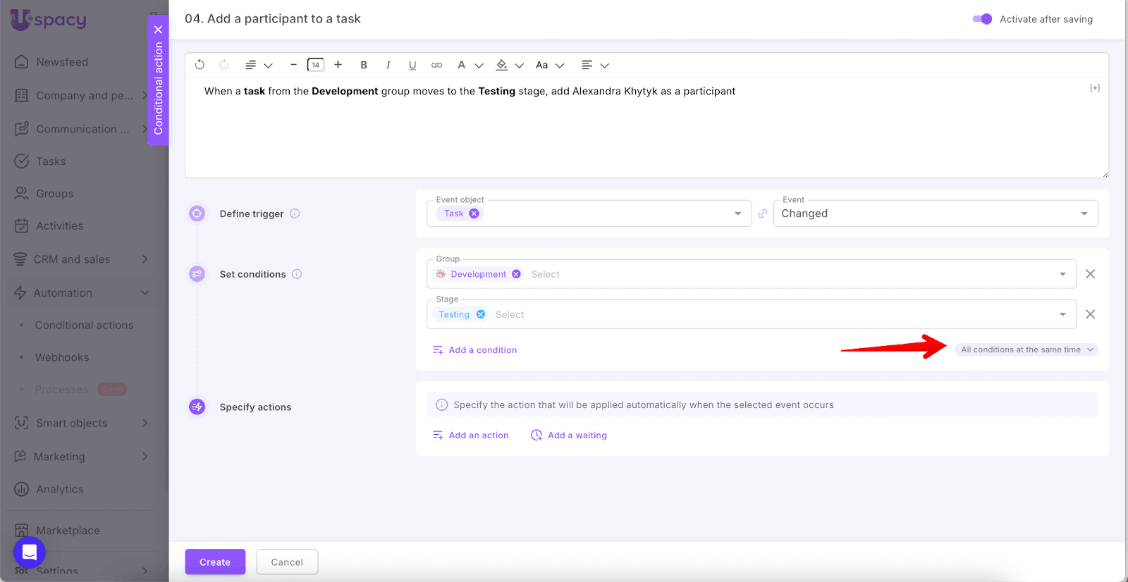The height and width of the screenshot is (582, 1128).
Task: Open the Event dropdown showing Changed
Action: [935, 213]
